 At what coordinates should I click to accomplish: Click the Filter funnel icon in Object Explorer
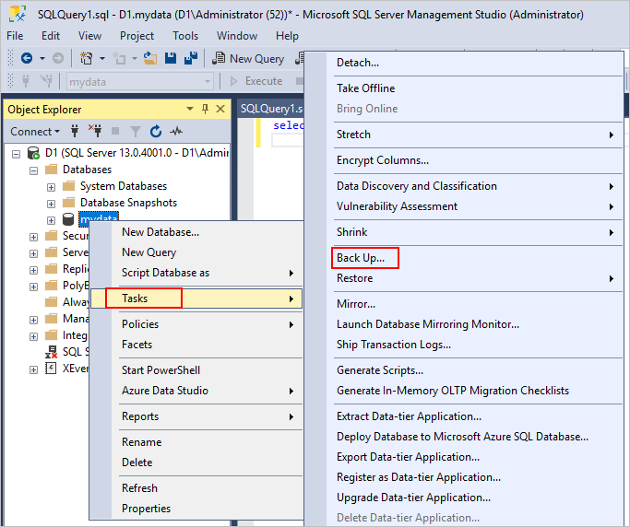point(136,132)
